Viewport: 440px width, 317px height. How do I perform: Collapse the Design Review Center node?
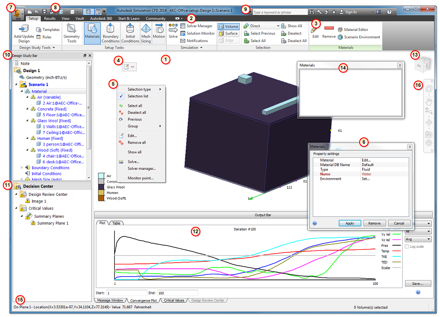[16, 194]
